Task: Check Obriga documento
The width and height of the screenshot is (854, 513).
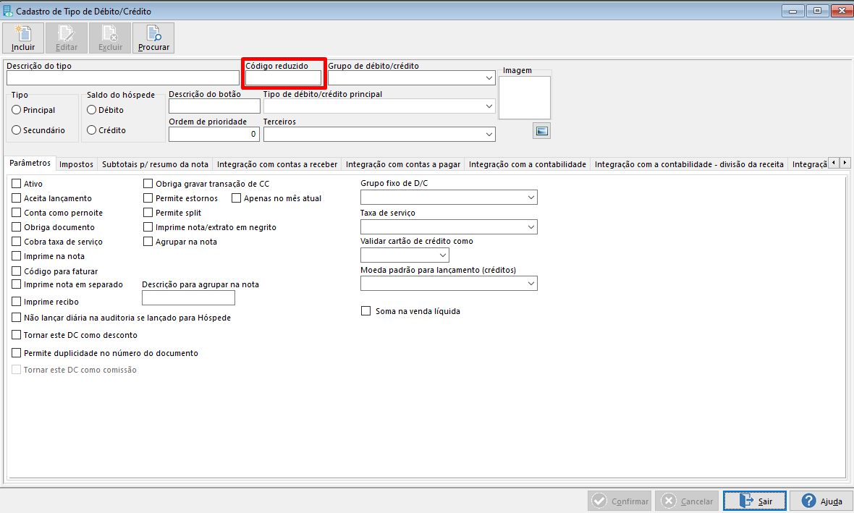Action: tap(17, 227)
